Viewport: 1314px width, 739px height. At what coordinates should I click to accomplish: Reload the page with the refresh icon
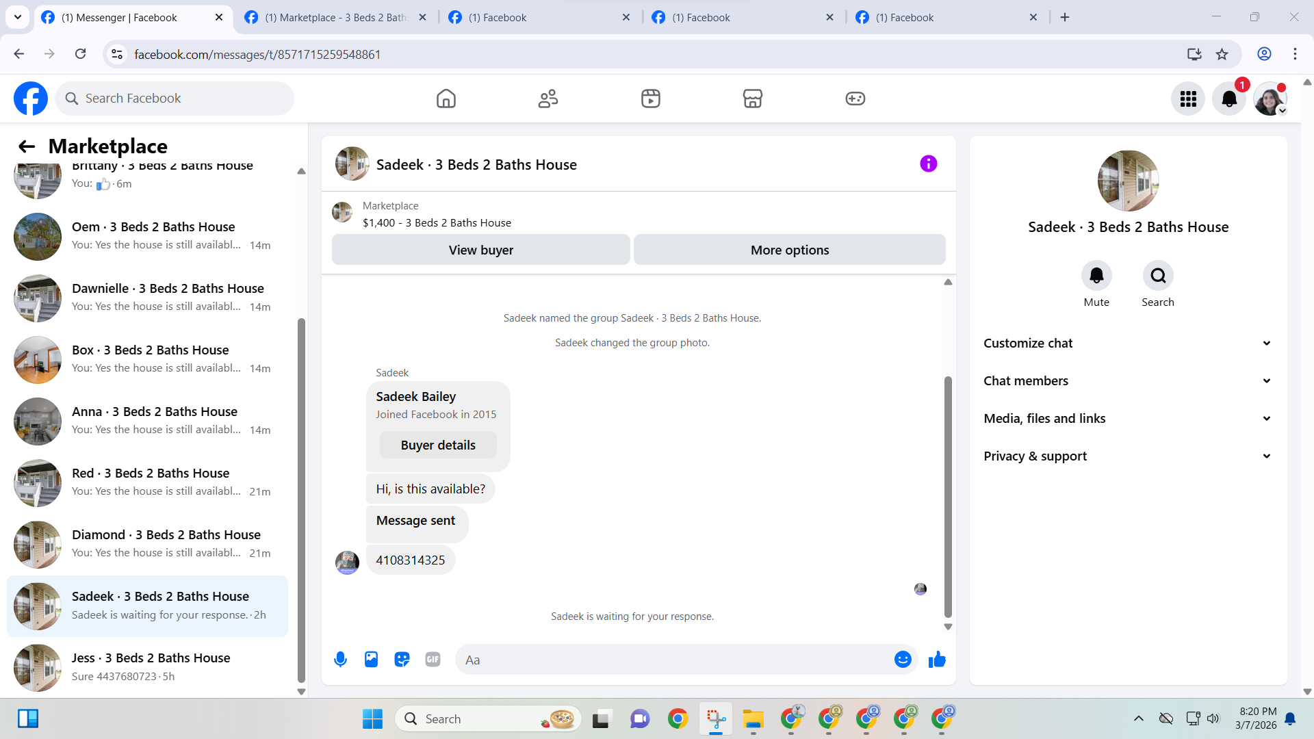coord(81,54)
